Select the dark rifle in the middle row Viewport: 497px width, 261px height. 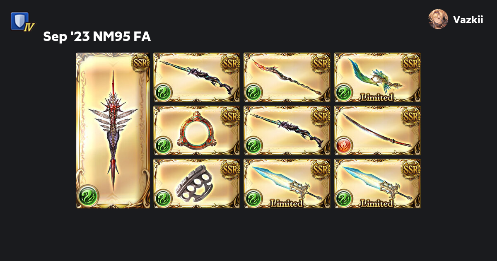coord(287,130)
